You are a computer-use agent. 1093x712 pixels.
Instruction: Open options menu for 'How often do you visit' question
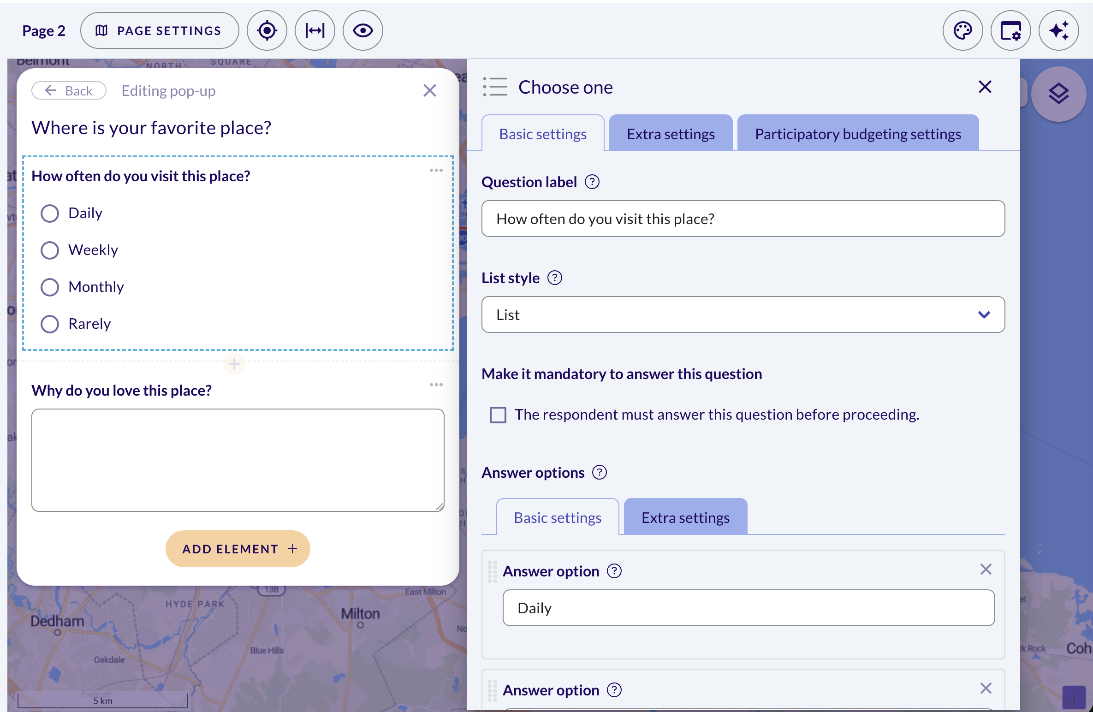point(436,171)
